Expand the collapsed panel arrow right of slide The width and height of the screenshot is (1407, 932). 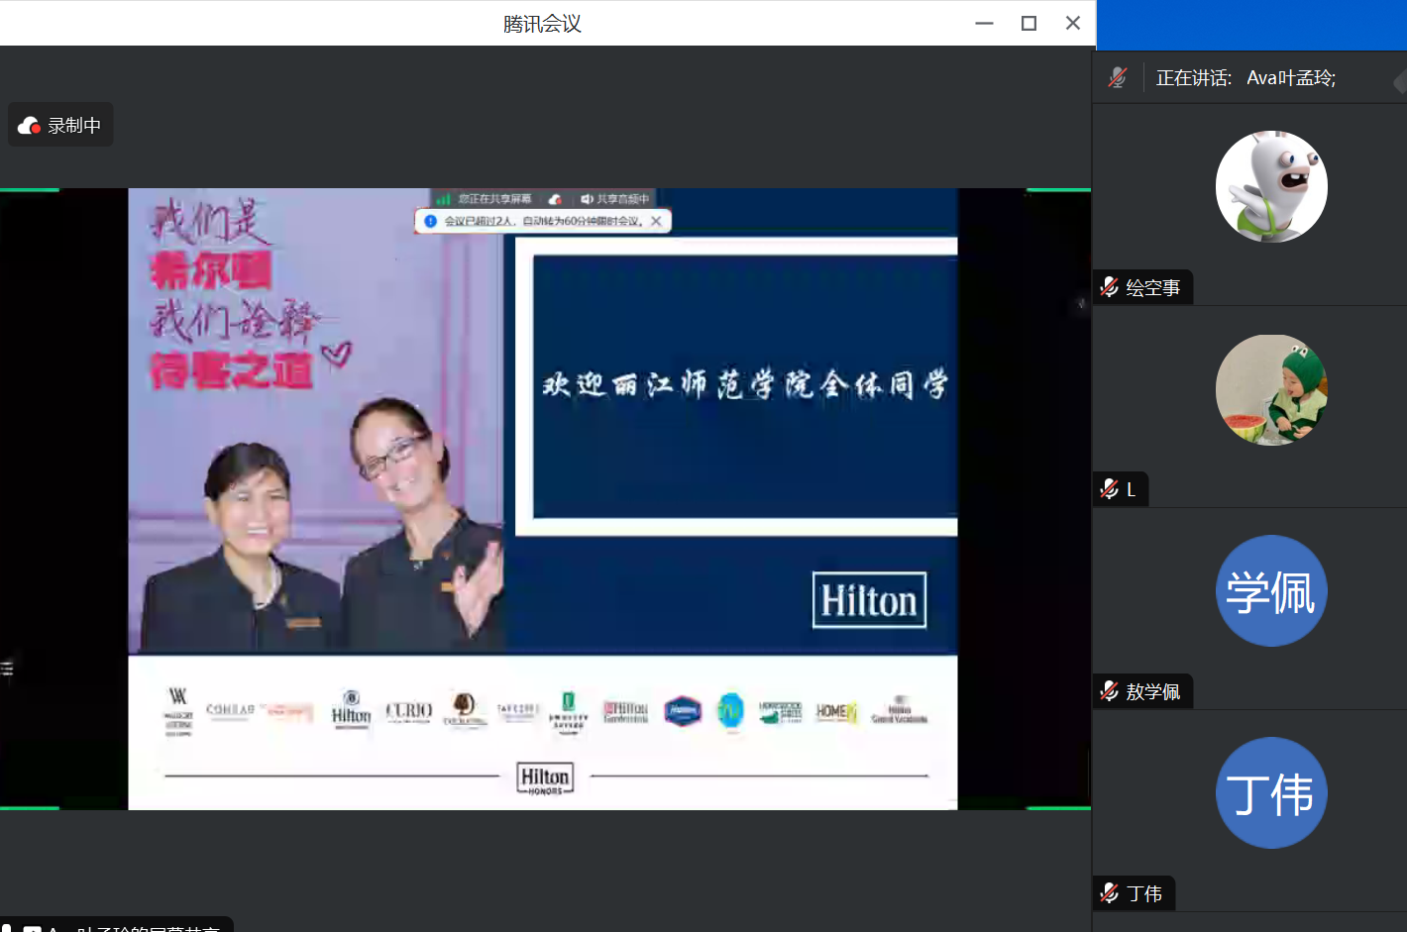coord(1081,304)
